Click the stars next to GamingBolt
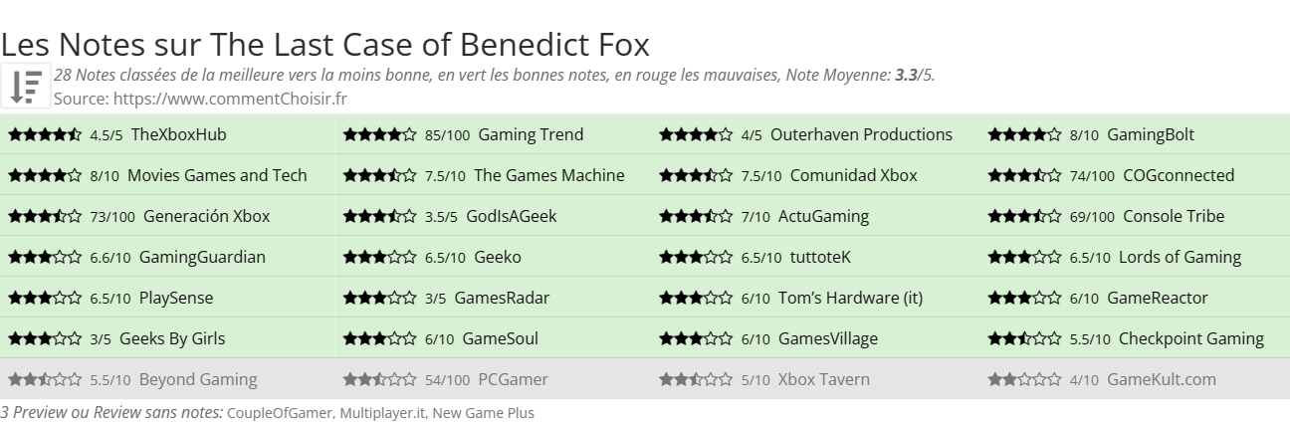 tap(1024, 134)
